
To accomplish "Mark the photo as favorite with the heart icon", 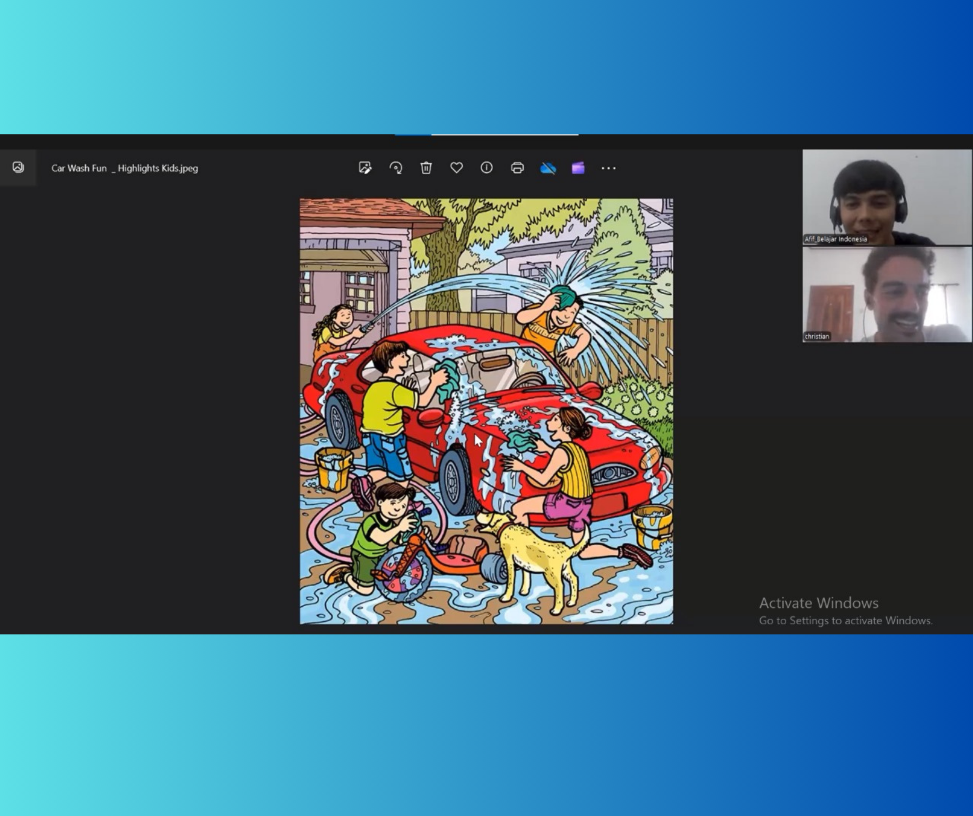I will [x=456, y=168].
